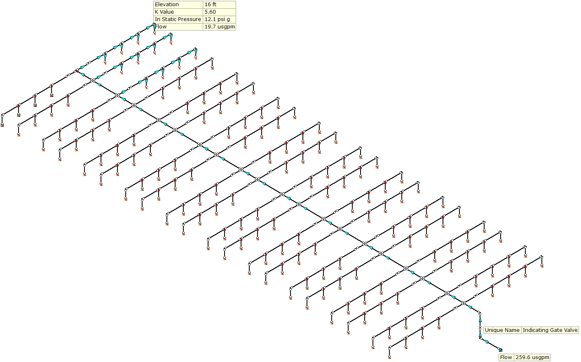581x362 pixels.
Task: Click the 'In Static Pressure' row label
Action: click(178, 19)
